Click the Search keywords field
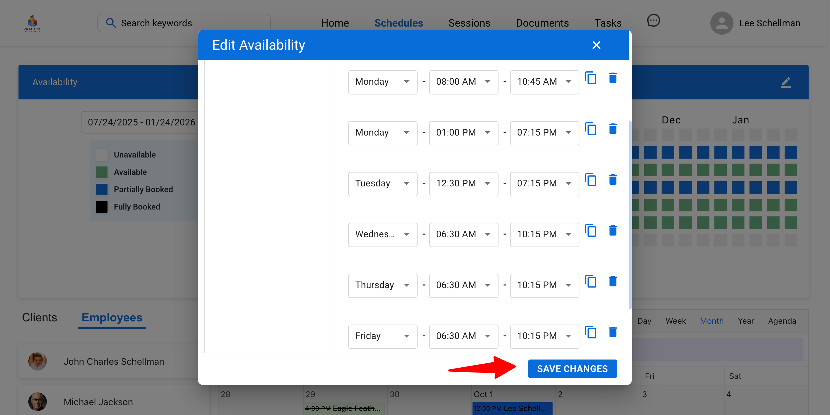This screenshot has height=415, width=830. pyautogui.click(x=184, y=23)
